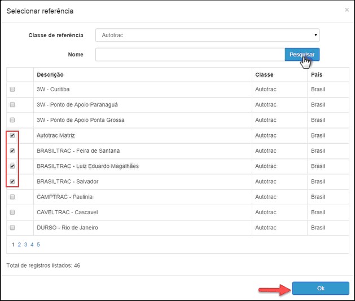This screenshot has height=301, width=355.
Task: Go to page 5 of results
Action: [x=38, y=245]
